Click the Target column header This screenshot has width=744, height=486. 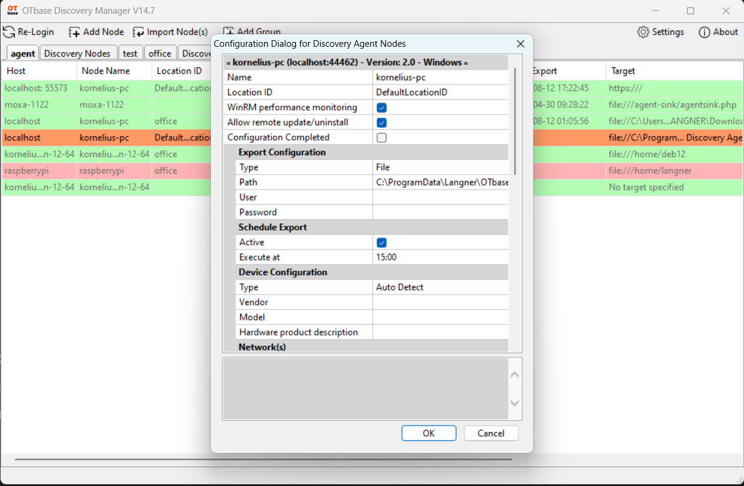point(674,71)
